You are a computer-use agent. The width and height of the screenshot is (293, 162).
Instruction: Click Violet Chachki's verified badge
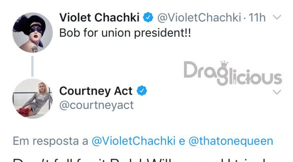click(148, 17)
